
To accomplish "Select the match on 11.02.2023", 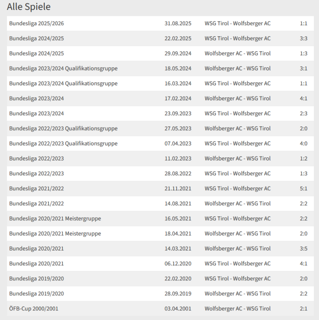I will 237,159.
